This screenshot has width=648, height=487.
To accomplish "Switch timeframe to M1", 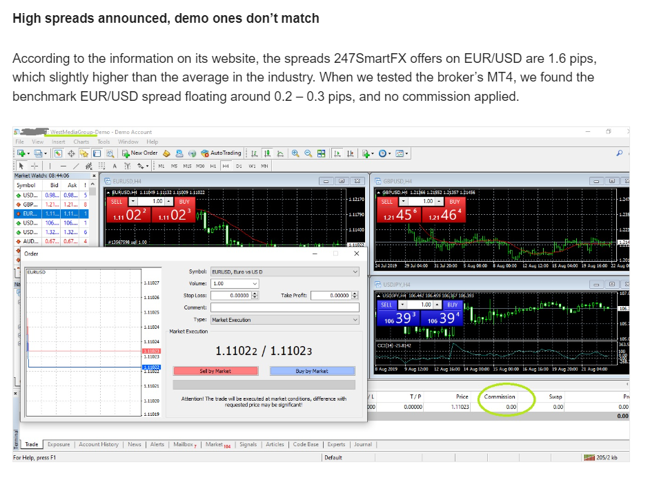I will [161, 166].
